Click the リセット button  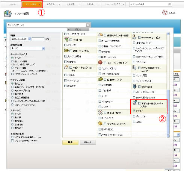point(87,142)
